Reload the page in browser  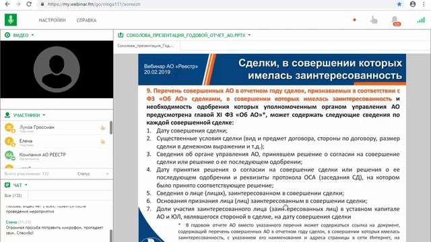[29, 4]
